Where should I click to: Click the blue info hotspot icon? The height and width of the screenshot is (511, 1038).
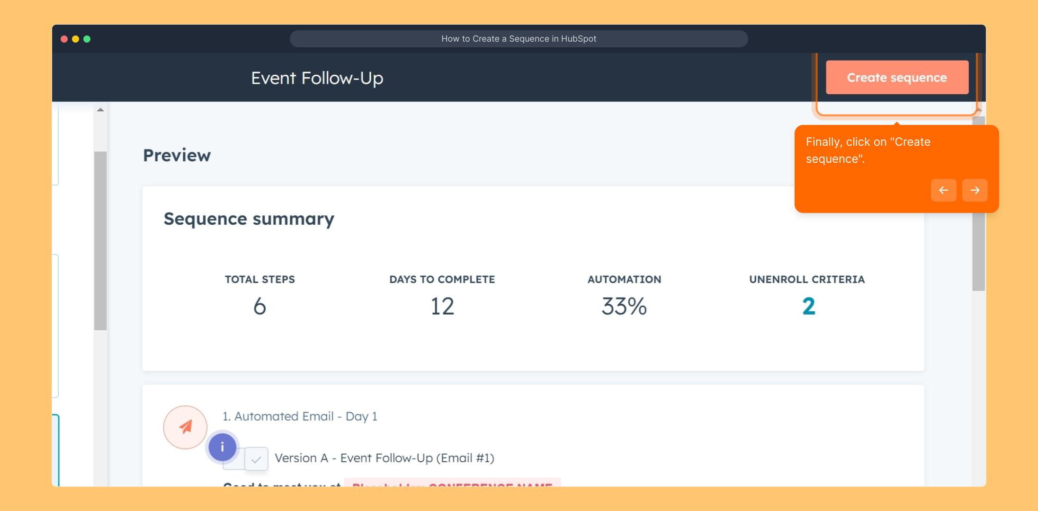[x=222, y=447]
